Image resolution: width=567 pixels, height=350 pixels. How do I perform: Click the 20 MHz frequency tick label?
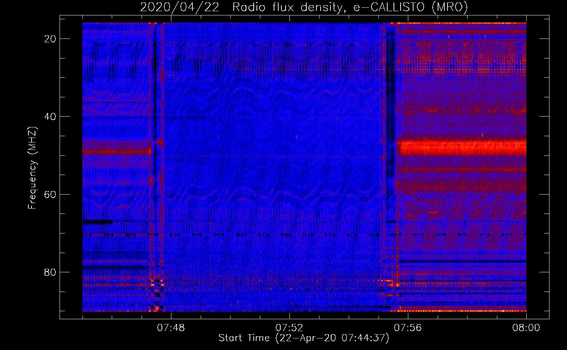[50, 39]
